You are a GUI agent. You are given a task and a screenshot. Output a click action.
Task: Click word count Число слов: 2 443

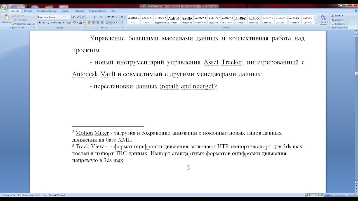[x=31, y=195]
